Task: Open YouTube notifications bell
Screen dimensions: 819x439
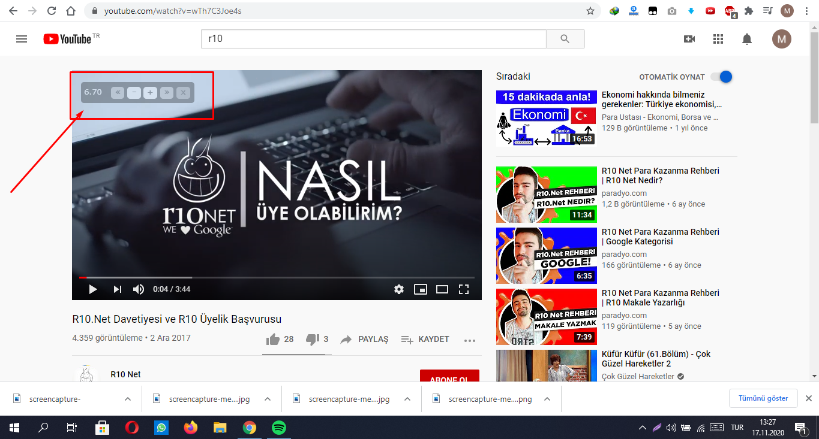Action: click(747, 39)
